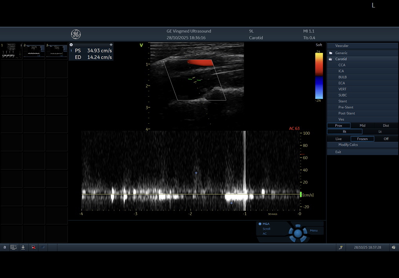Click the move handle on measurement box
The width and height of the screenshot is (399, 278).
(111, 45)
